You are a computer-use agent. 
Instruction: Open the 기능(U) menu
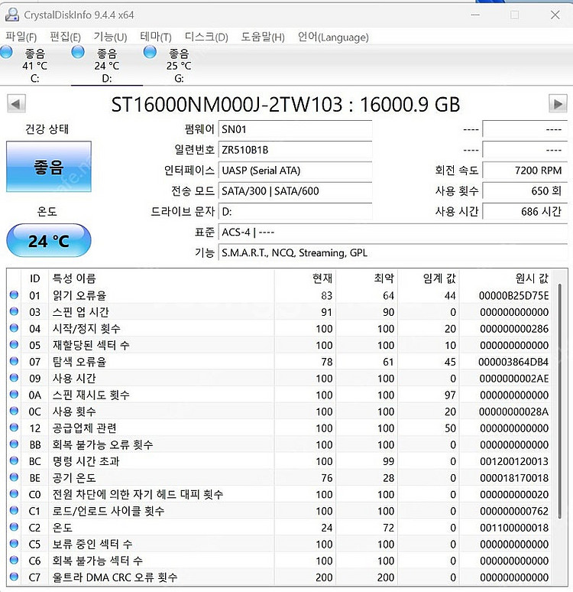(x=110, y=37)
